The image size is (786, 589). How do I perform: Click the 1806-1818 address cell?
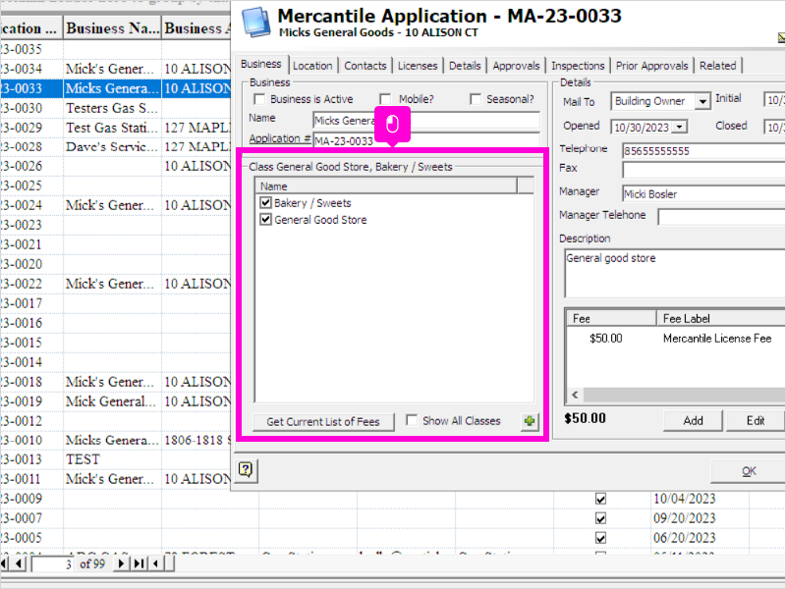197,440
